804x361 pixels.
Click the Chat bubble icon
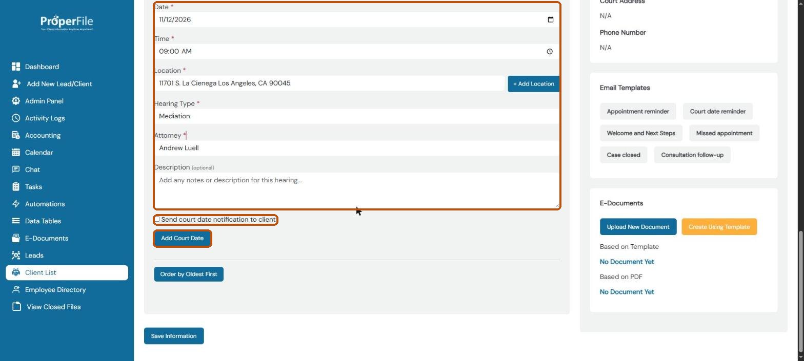[x=16, y=169]
